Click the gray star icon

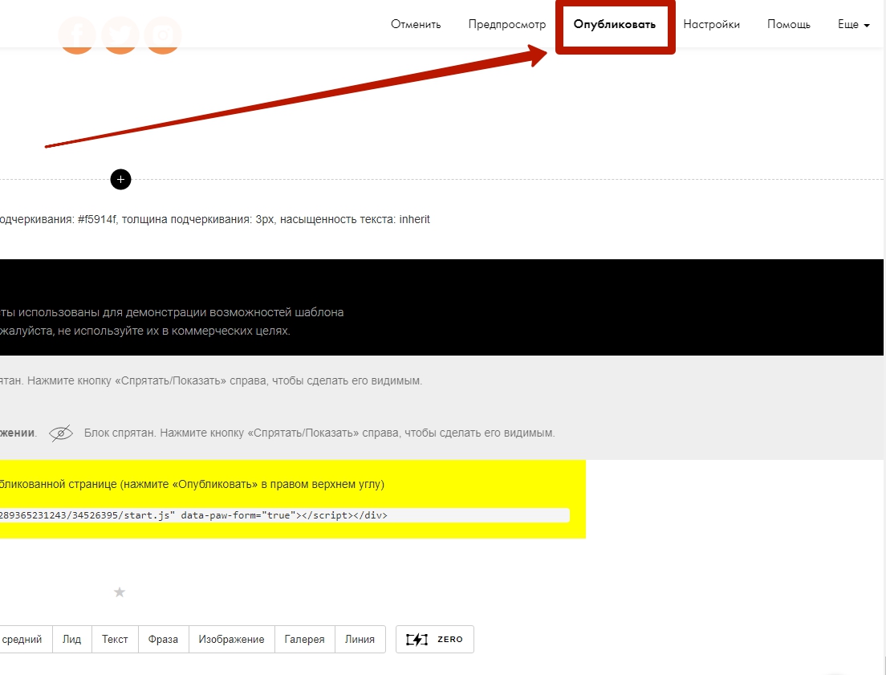120,592
